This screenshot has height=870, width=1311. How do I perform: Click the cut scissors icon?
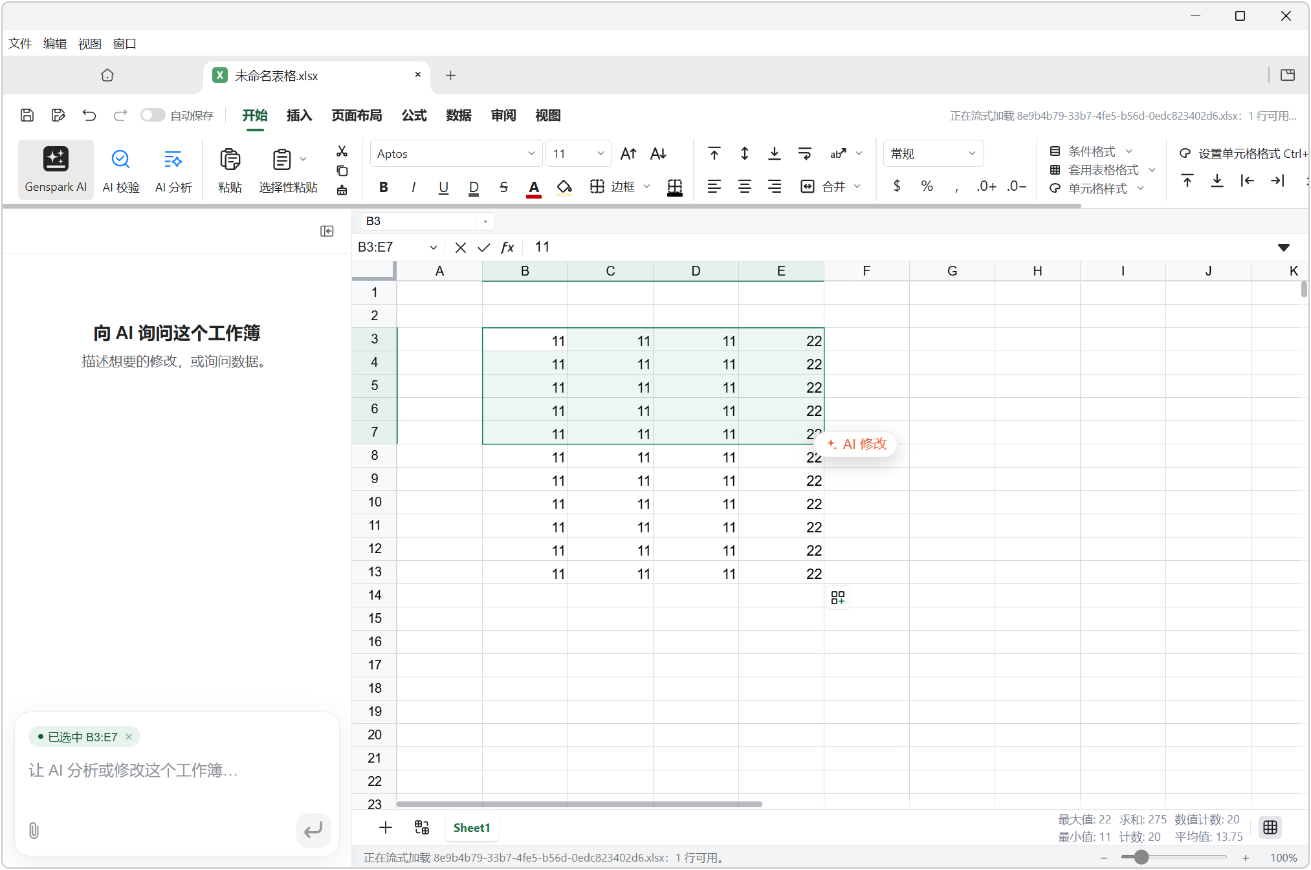[342, 151]
